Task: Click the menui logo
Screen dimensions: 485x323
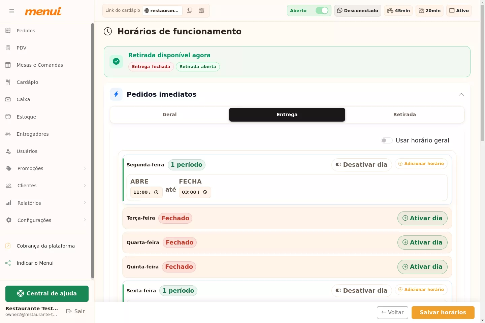Action: (x=43, y=11)
